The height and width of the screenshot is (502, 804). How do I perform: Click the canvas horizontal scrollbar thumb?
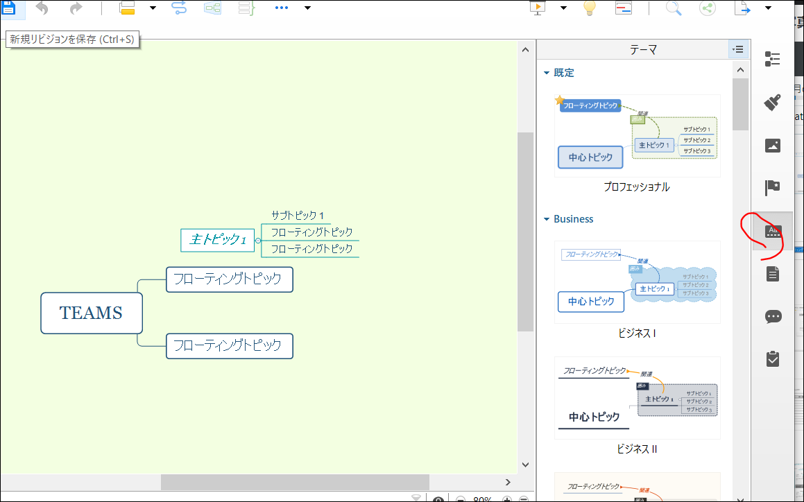pos(295,482)
